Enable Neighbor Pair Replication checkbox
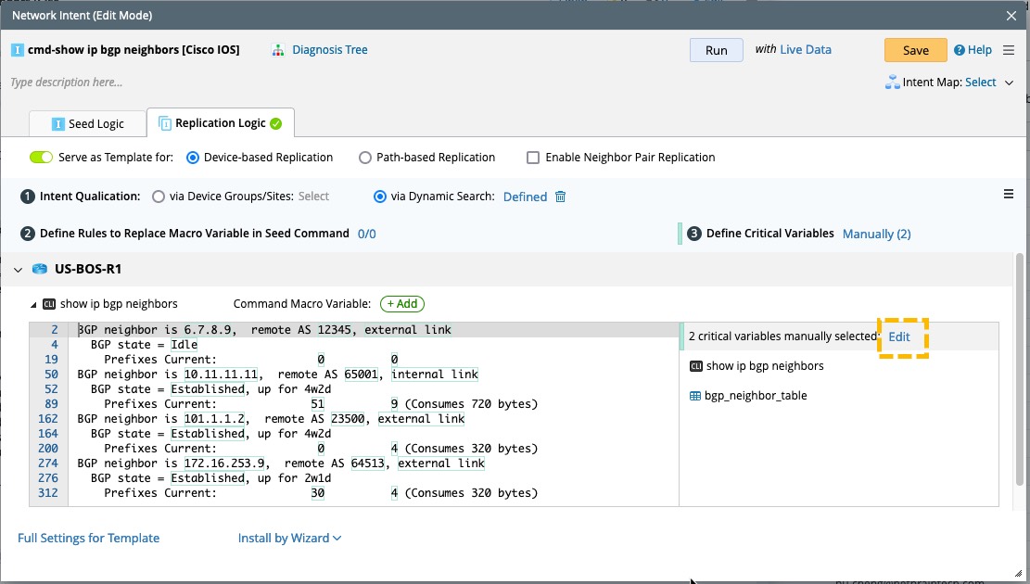This screenshot has width=1030, height=584. pyautogui.click(x=533, y=158)
